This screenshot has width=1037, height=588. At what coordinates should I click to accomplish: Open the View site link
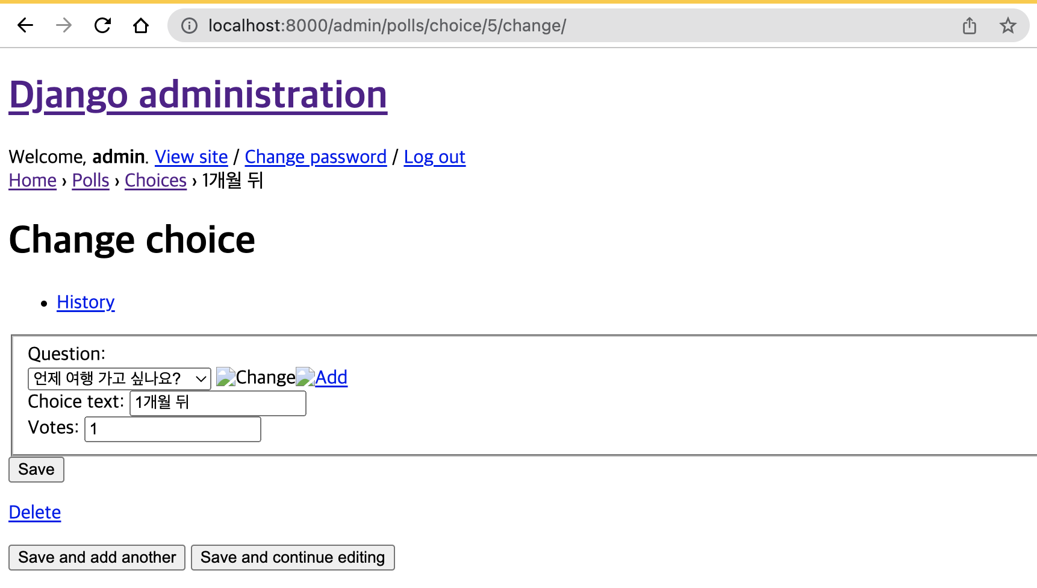pos(192,157)
